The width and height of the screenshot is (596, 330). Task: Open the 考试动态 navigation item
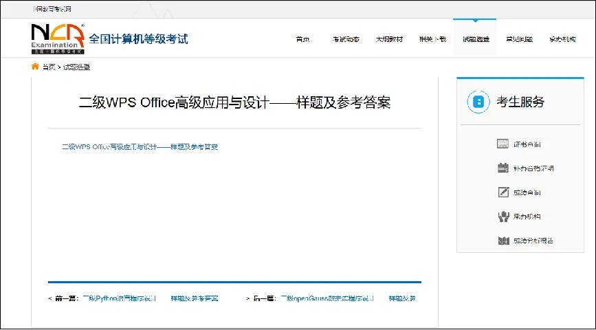click(x=346, y=39)
